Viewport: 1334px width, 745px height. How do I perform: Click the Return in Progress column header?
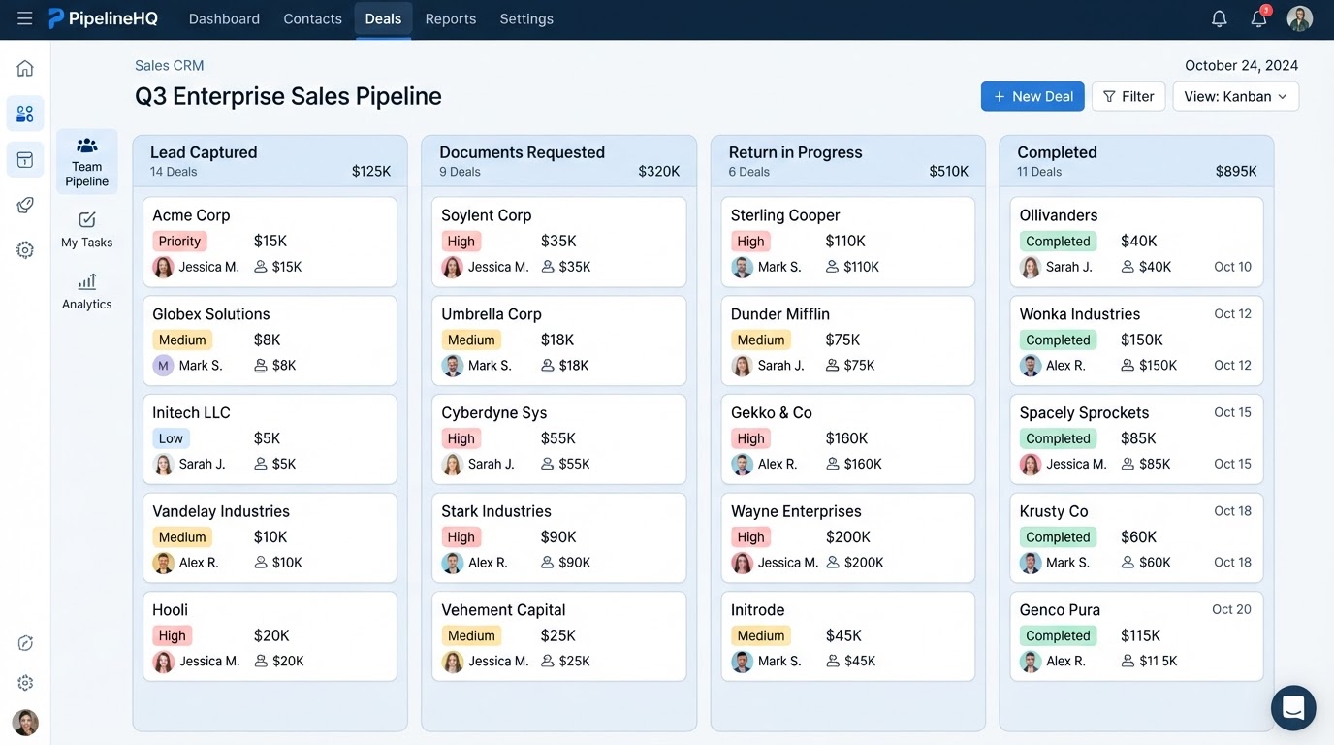pos(847,161)
